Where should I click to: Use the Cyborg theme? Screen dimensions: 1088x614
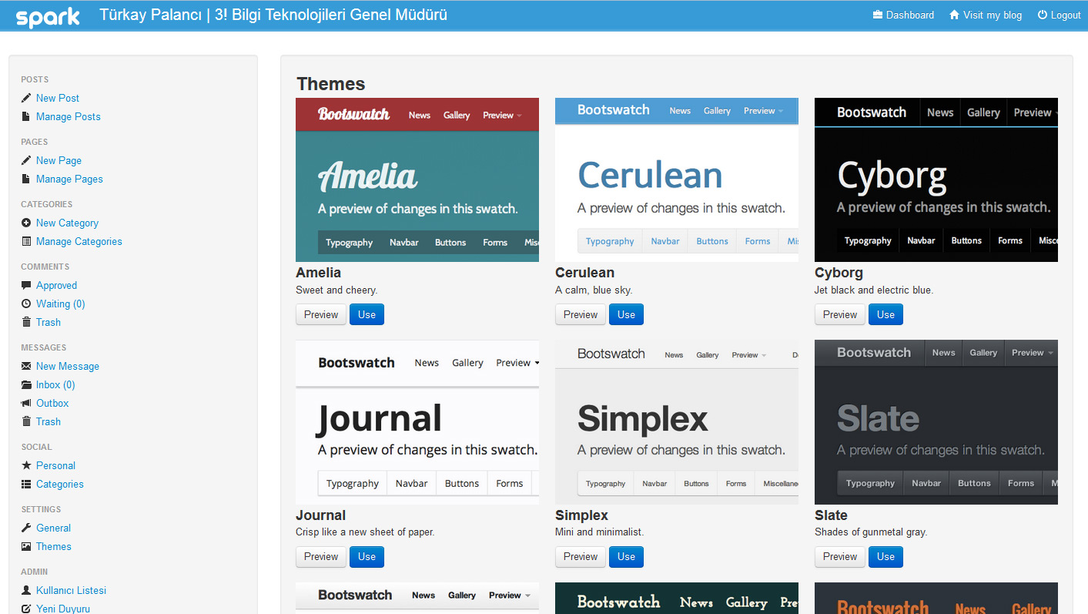pyautogui.click(x=885, y=314)
